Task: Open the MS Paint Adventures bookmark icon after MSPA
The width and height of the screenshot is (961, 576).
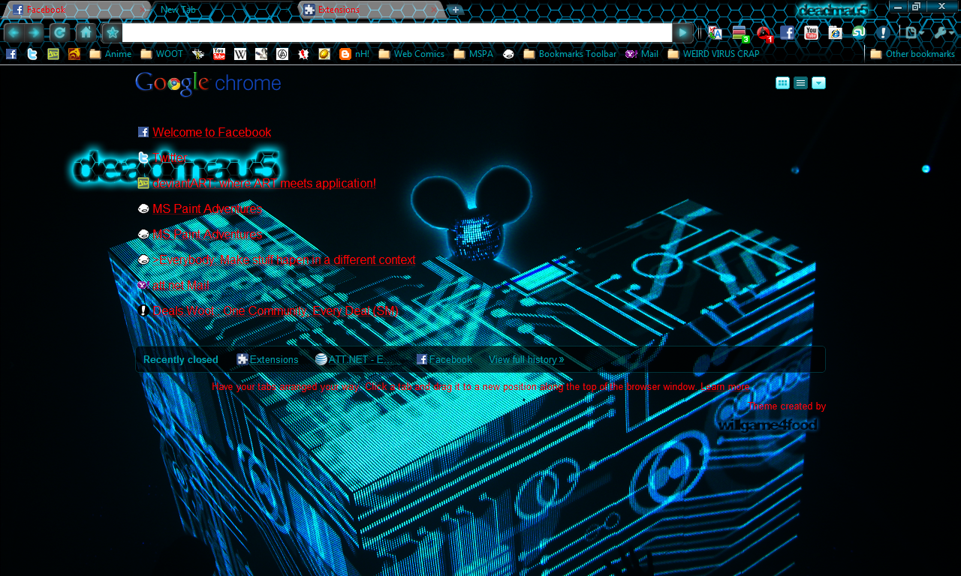Action: click(508, 54)
